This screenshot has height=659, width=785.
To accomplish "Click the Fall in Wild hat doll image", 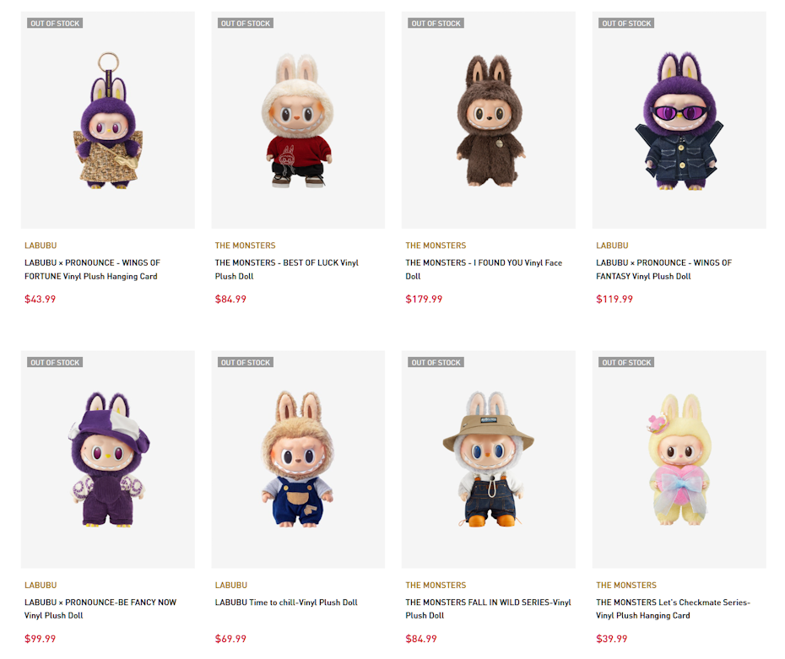I will pos(489,460).
